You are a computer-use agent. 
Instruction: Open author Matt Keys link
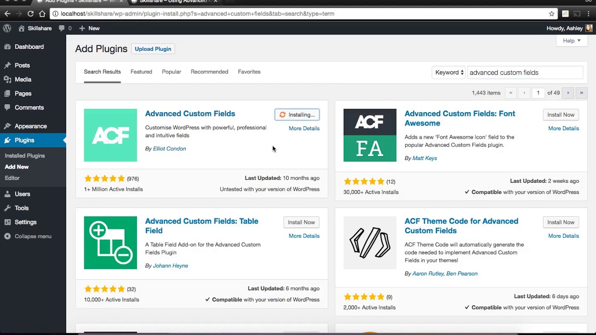pos(425,158)
